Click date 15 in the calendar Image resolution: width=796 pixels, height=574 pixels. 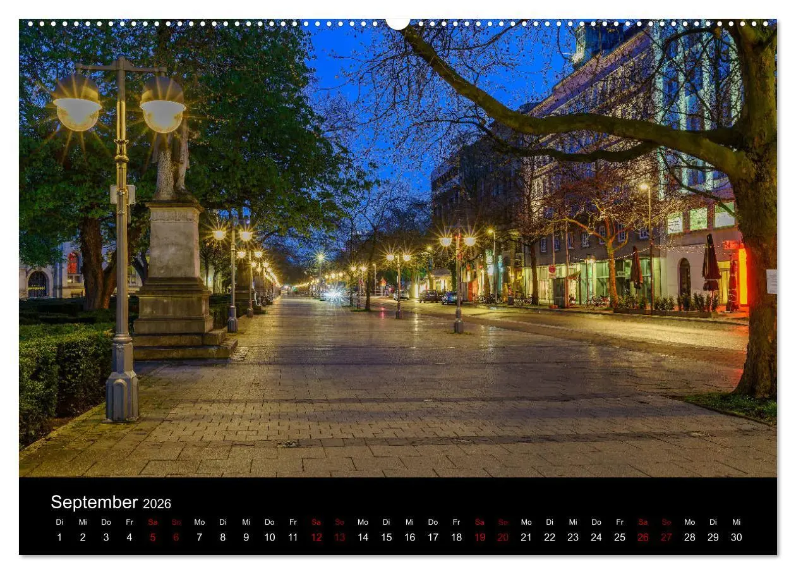tap(387, 537)
